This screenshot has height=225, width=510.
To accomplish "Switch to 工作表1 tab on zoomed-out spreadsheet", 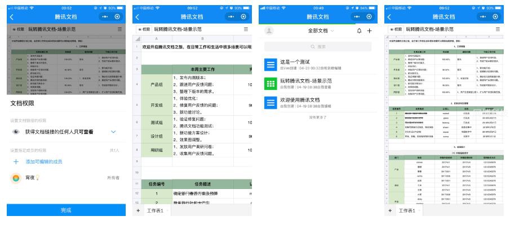I will (x=407, y=211).
